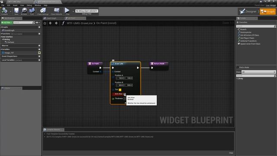
Task: Select the Draw Line node header
Action: [126, 64]
